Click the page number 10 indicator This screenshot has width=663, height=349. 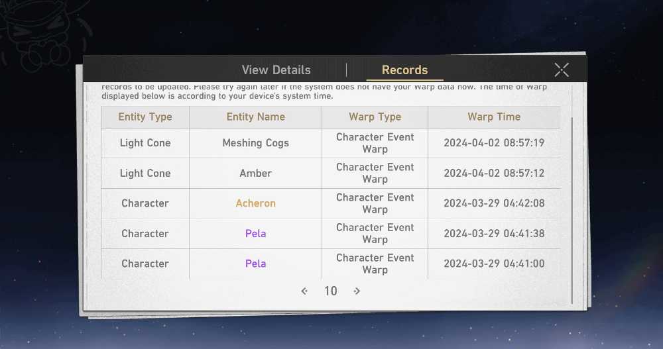click(331, 291)
